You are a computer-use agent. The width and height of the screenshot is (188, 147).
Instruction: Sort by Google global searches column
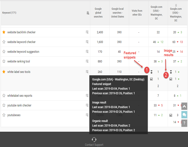pos(98,13)
